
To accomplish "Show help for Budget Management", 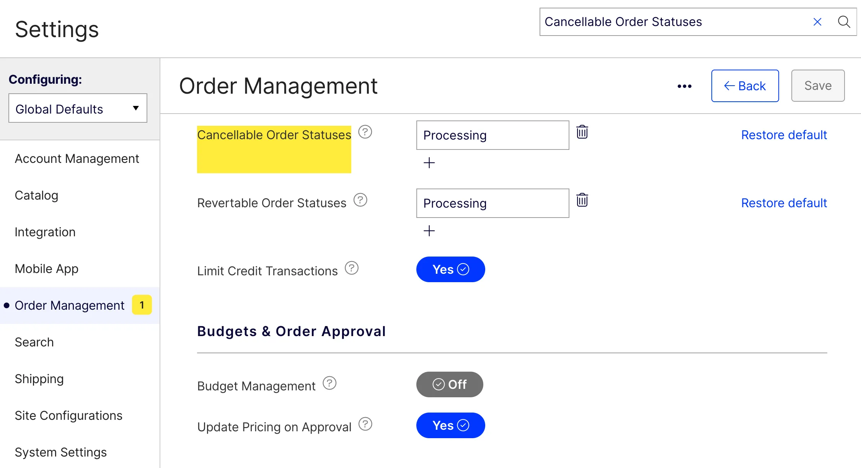I will 329,383.
